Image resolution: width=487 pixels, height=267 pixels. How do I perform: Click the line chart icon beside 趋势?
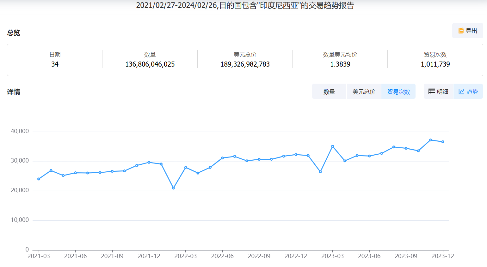pos(461,92)
